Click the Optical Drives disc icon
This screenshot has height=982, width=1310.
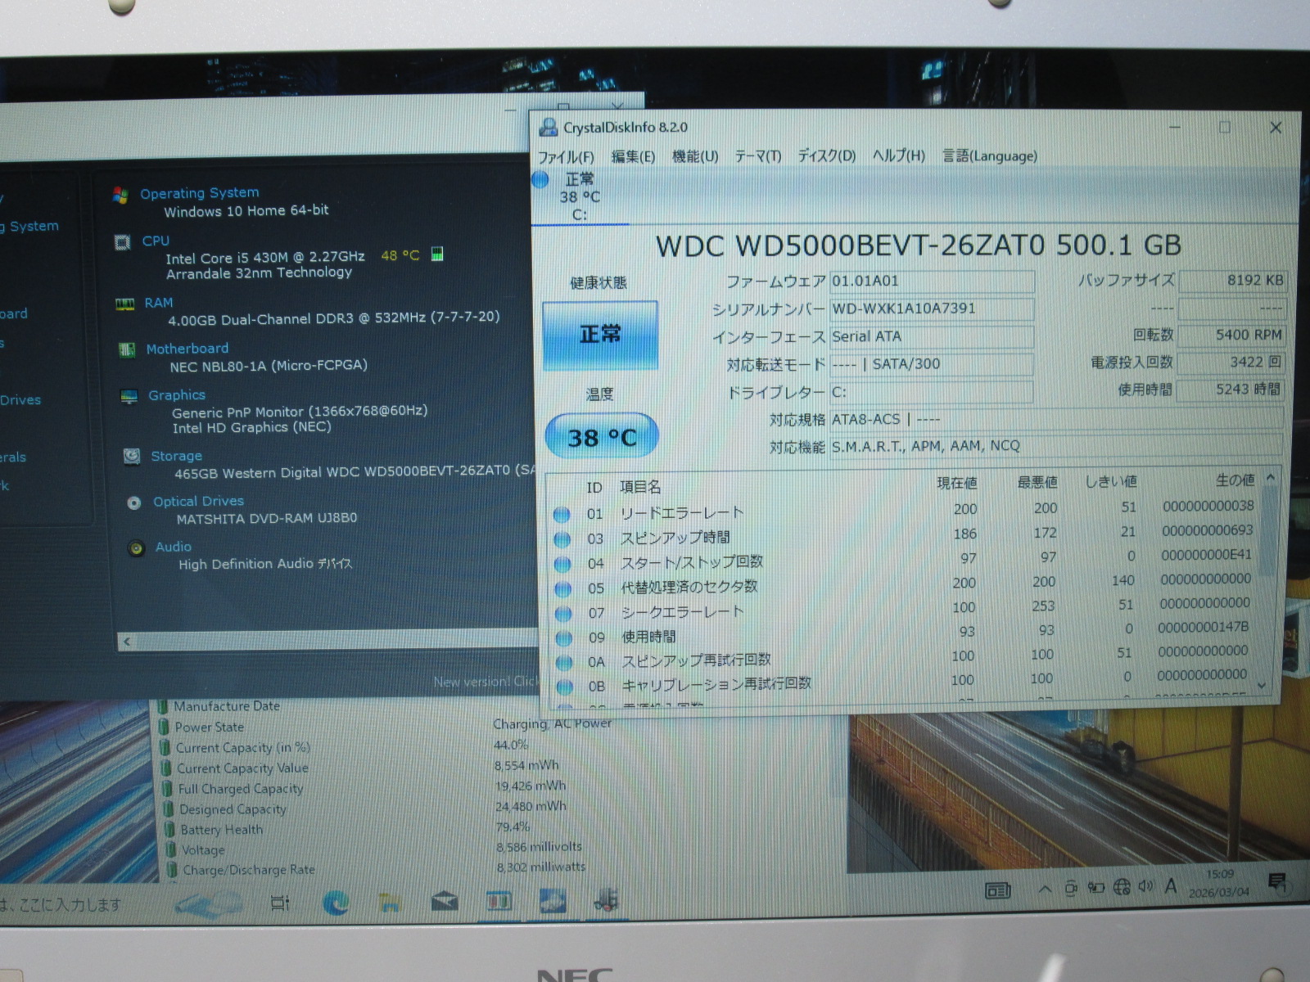[x=134, y=502]
